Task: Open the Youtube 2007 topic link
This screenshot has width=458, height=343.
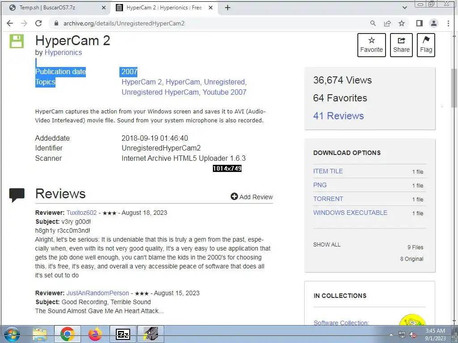Action: pyautogui.click(x=225, y=92)
